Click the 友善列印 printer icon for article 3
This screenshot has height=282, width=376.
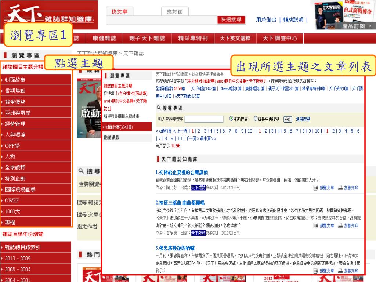point(340,271)
